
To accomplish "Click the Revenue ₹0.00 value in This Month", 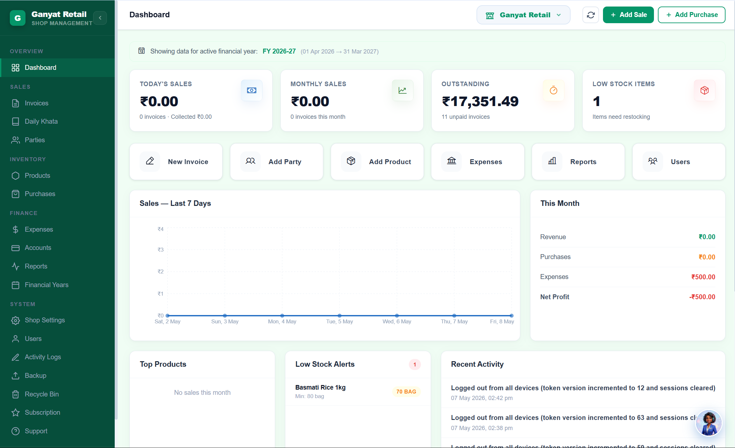I will coord(707,237).
